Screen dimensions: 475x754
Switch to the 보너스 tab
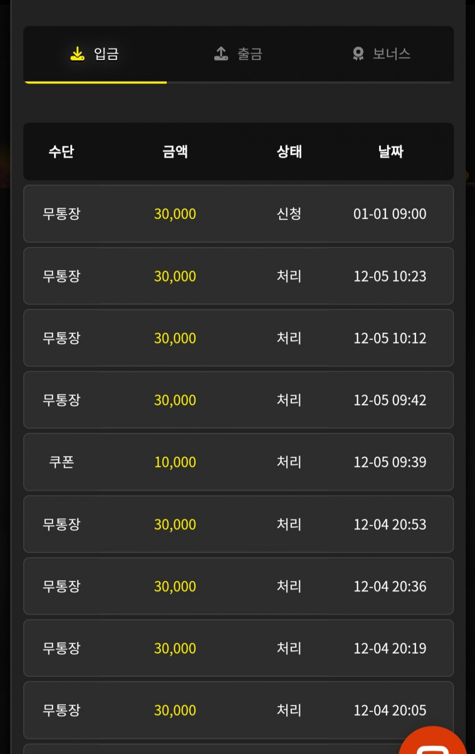(382, 54)
